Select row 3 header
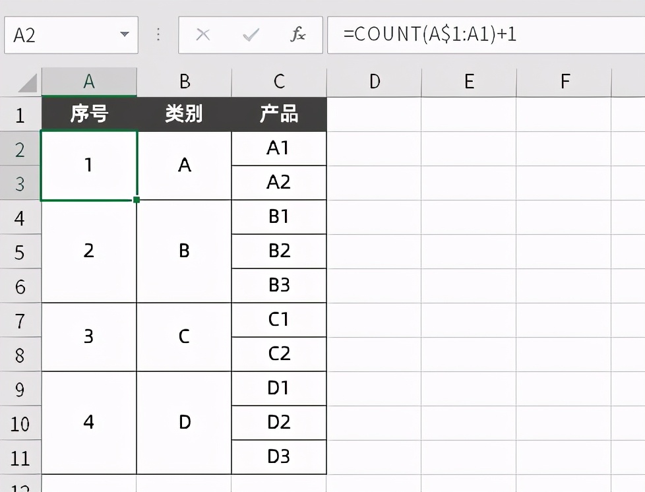 pos(20,183)
